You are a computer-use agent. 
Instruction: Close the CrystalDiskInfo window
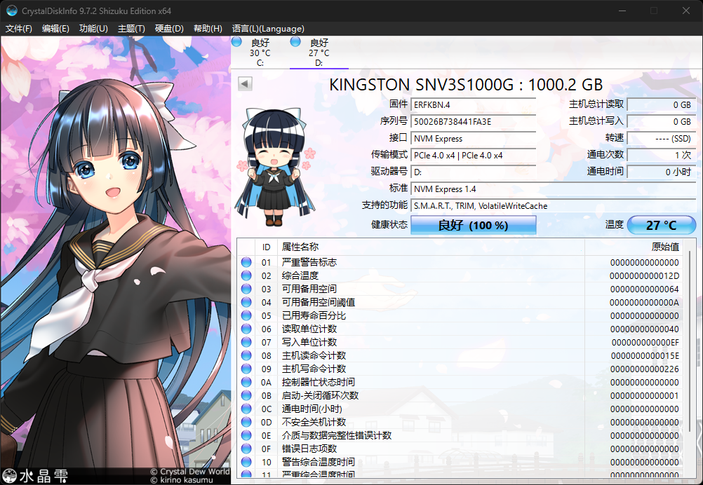(x=685, y=11)
